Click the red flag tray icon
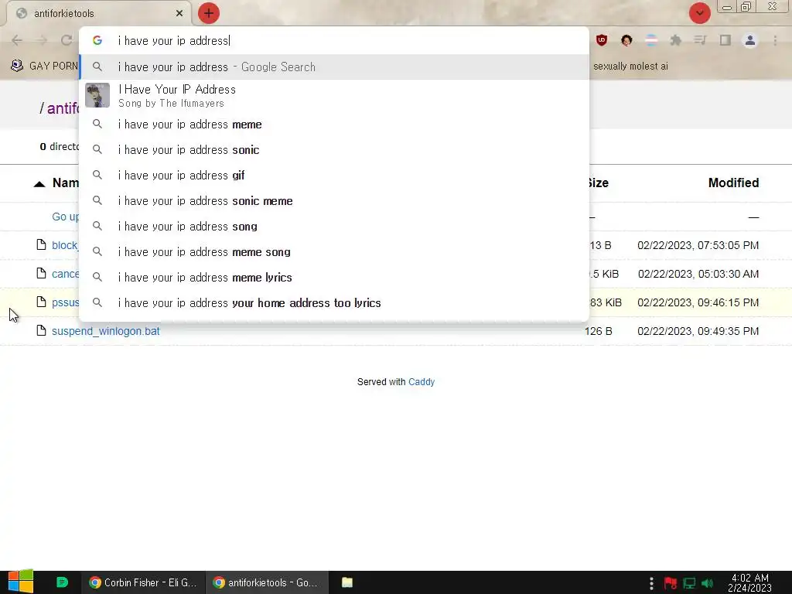 tap(671, 583)
